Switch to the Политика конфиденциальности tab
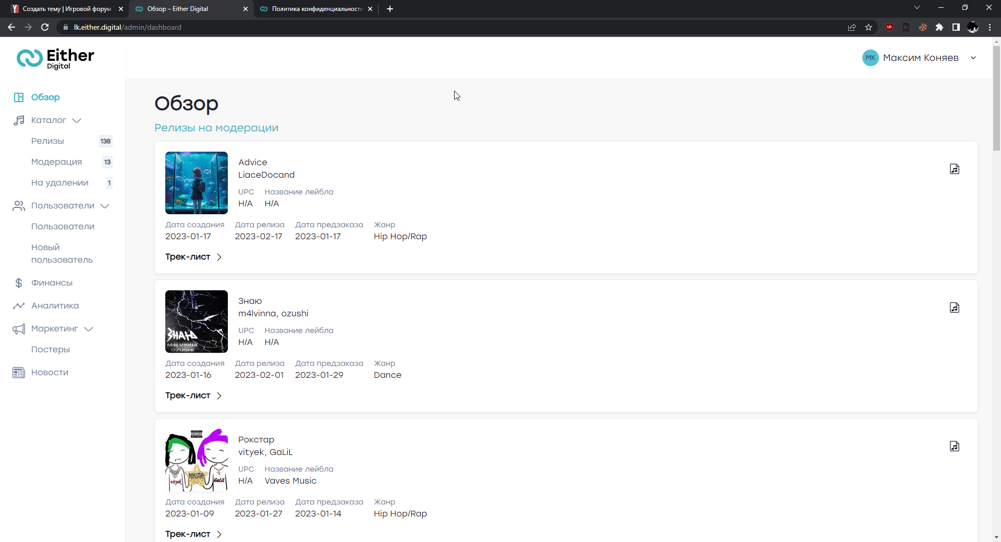 click(316, 9)
